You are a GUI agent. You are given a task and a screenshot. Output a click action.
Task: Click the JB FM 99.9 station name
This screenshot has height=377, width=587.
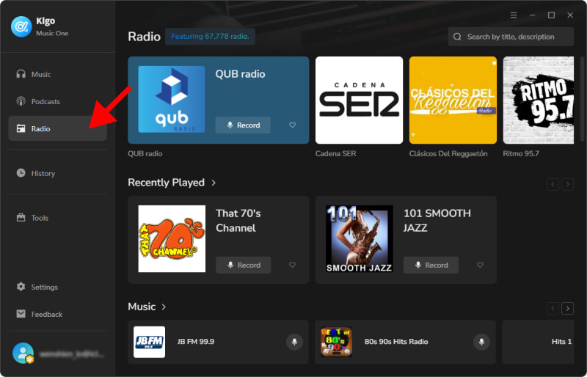point(196,342)
